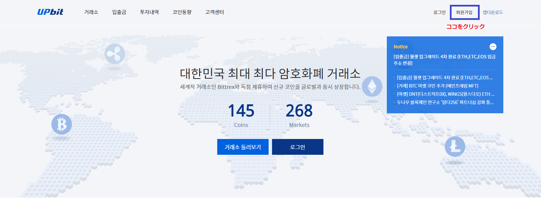541x209 pixels.
Task: Click the dark blue 로그인 button
Action: 298,147
